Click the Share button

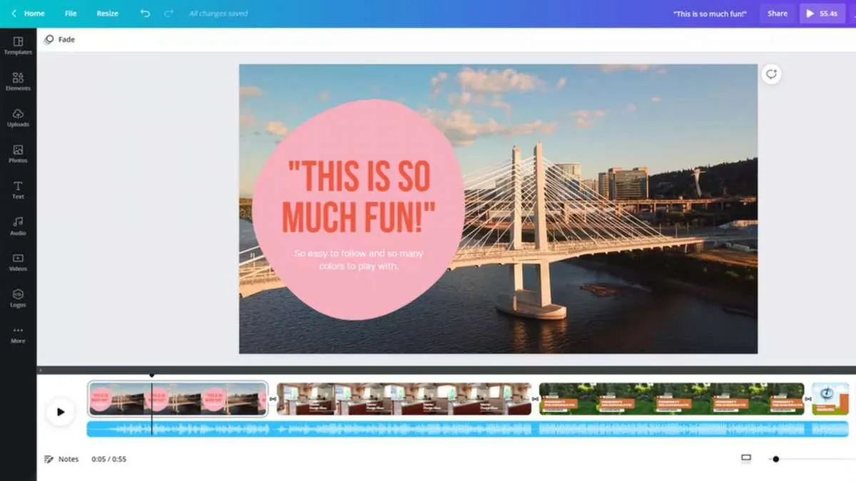(777, 13)
